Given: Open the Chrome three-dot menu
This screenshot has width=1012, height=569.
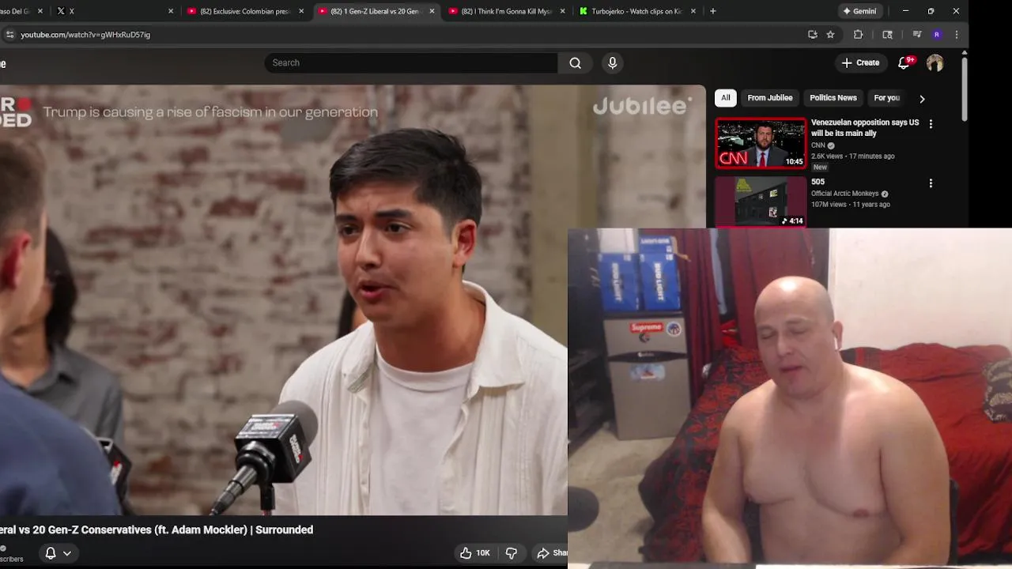Looking at the screenshot, I should click(x=957, y=35).
